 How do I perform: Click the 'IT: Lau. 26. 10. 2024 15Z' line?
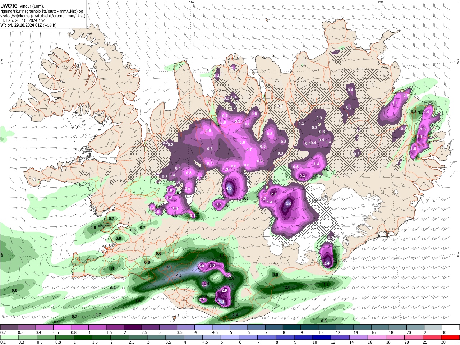click(x=23, y=20)
